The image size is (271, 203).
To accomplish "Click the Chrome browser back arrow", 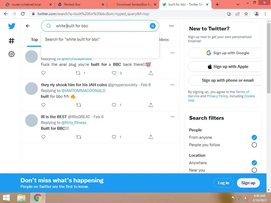I will tap(6, 14).
